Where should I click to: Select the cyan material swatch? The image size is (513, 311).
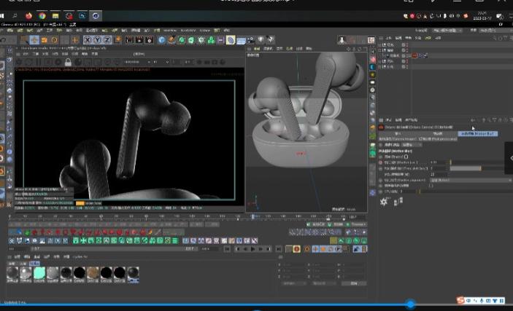tap(39, 272)
